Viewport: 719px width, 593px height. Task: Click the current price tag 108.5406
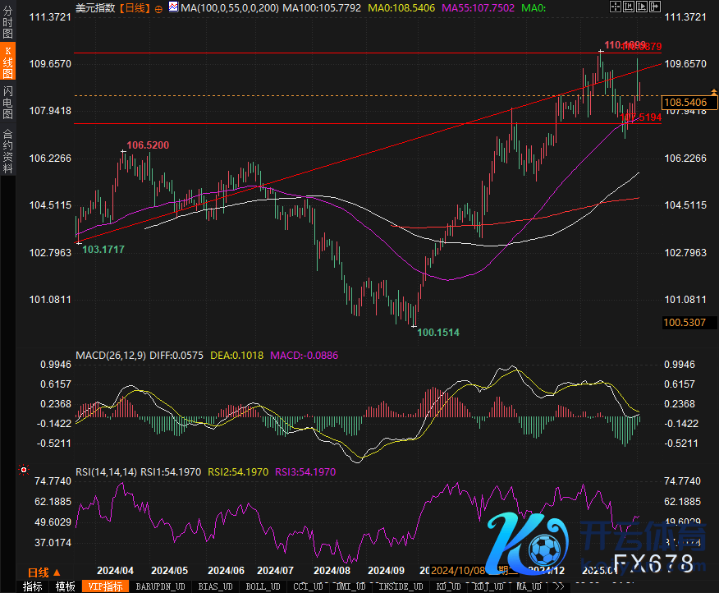688,103
